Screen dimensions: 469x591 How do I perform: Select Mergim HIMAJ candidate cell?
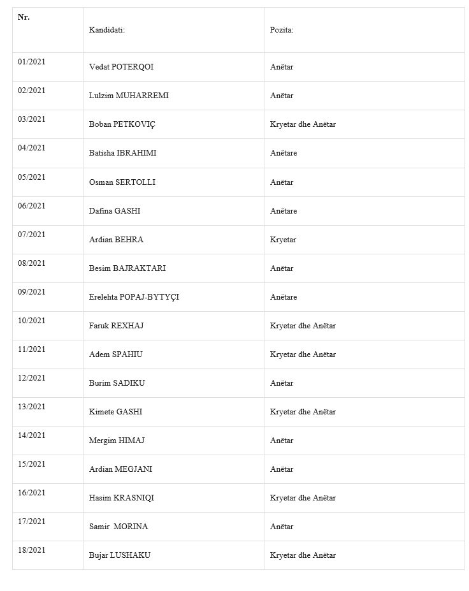point(174,441)
